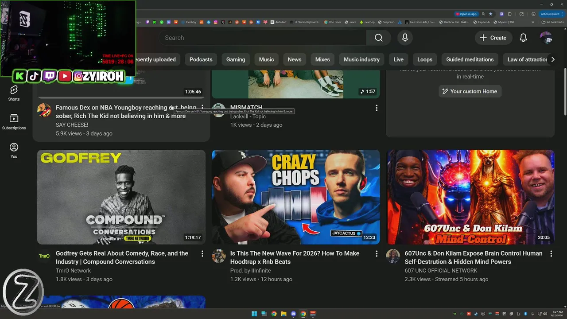Viewport: 567px width, 319px height.
Task: Open options menu for the MISMATCH video
Action: pos(377,108)
